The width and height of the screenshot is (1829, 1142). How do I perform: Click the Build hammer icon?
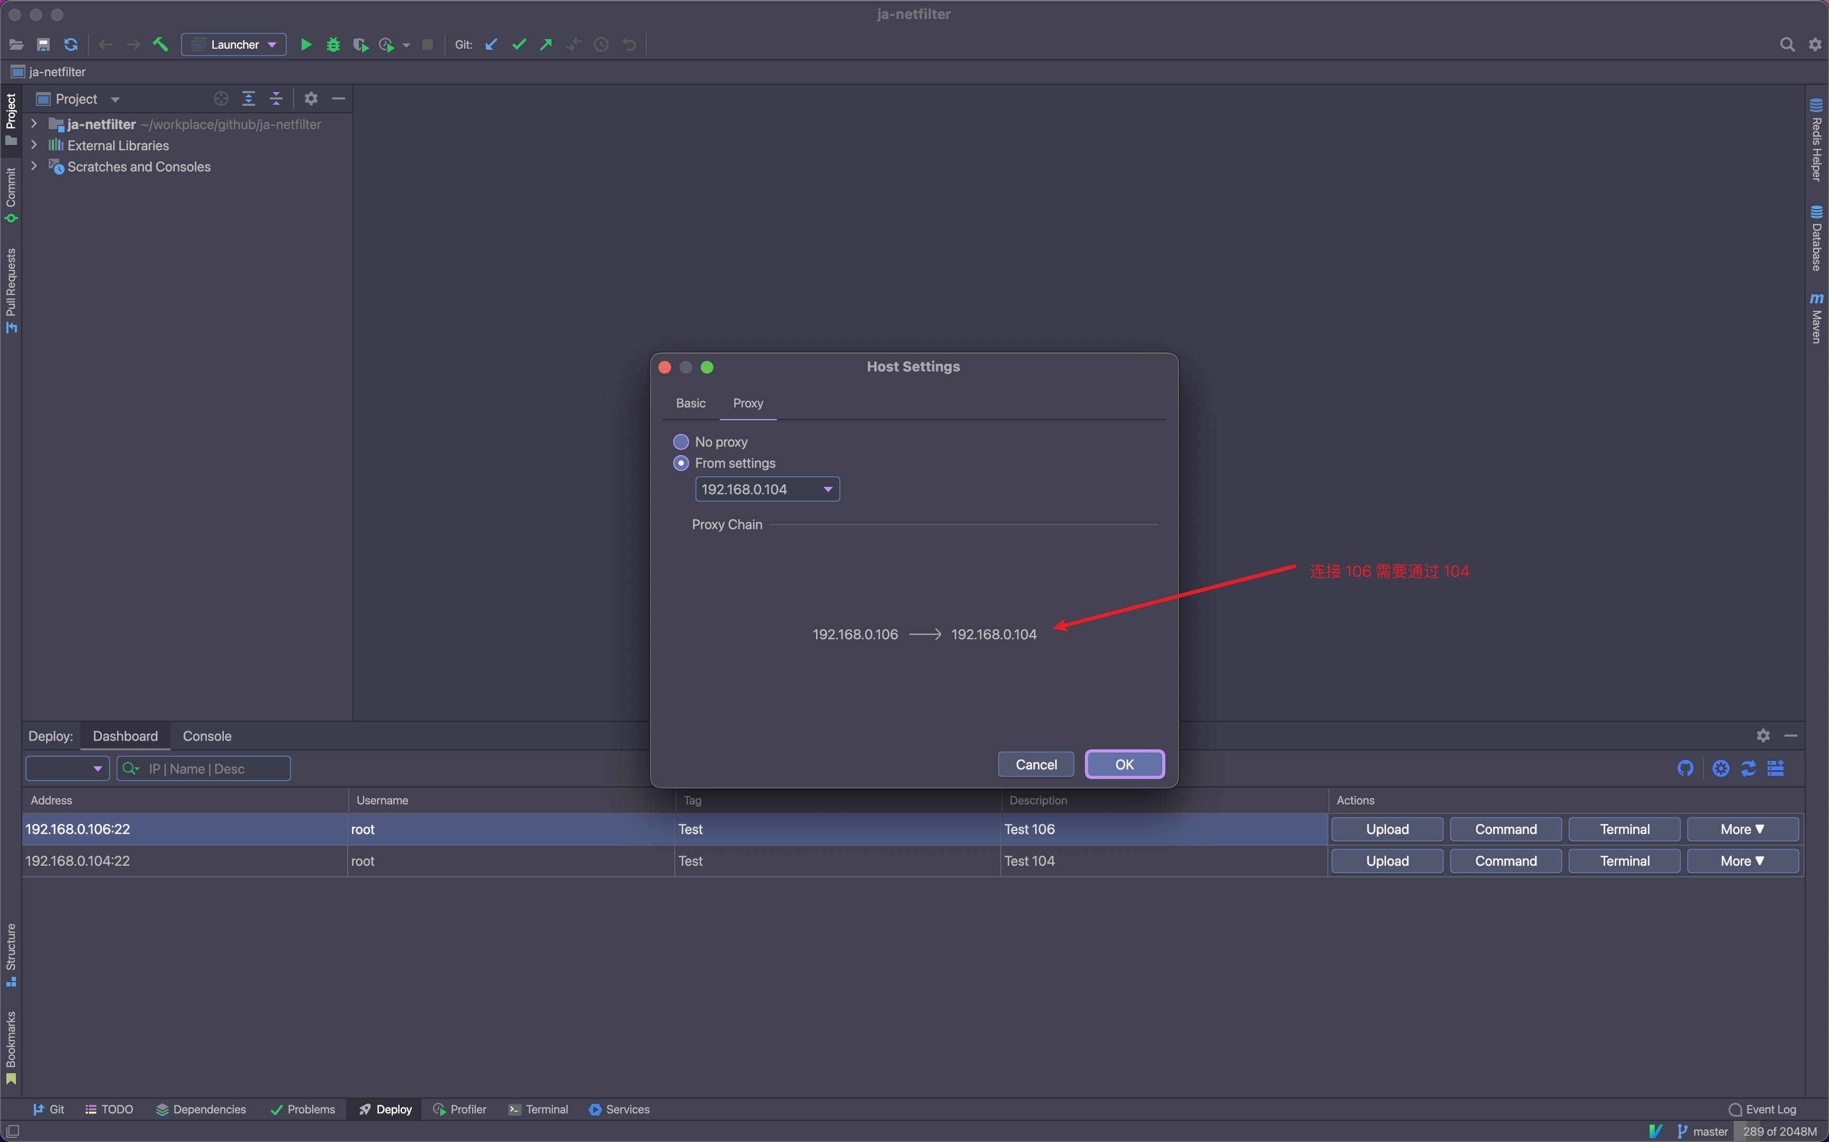(x=160, y=44)
